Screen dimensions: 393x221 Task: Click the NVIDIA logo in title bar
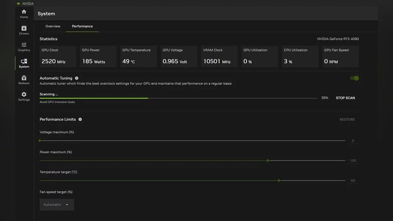(x=18, y=4)
